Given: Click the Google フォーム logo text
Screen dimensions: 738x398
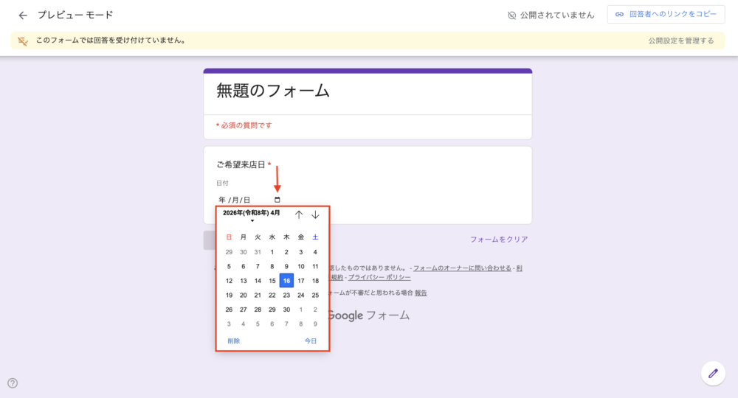Looking at the screenshot, I should pyautogui.click(x=368, y=315).
